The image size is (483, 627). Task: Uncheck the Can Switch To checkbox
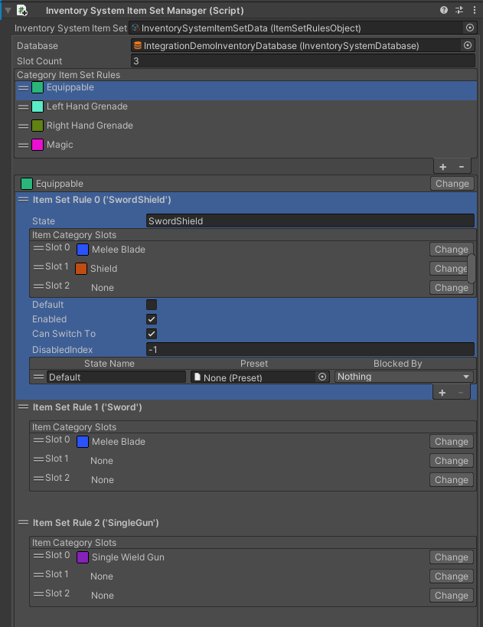click(151, 334)
